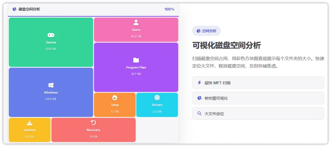Click the 2.4 GB size label
The width and height of the screenshot is (331, 147).
coord(157,111)
